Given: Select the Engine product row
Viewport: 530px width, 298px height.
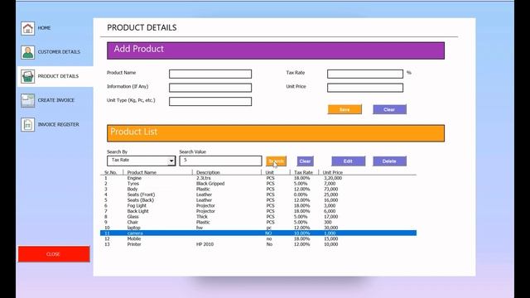Looking at the screenshot, I should (x=258, y=178).
